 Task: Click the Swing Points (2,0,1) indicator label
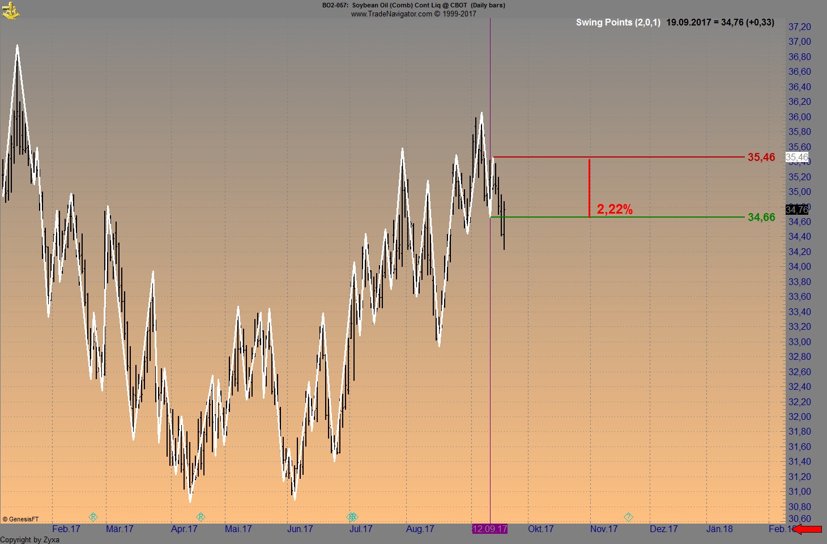[x=617, y=23]
